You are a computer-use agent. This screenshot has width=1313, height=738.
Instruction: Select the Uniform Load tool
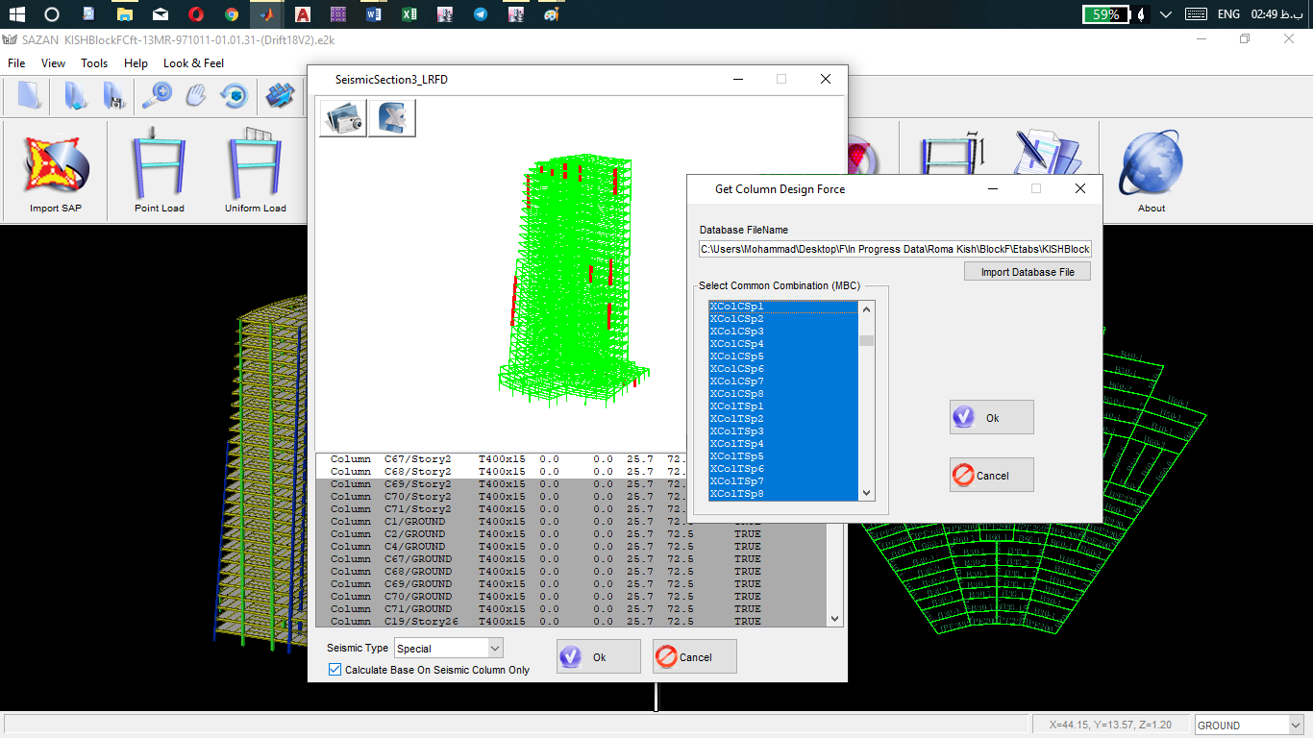click(x=255, y=165)
